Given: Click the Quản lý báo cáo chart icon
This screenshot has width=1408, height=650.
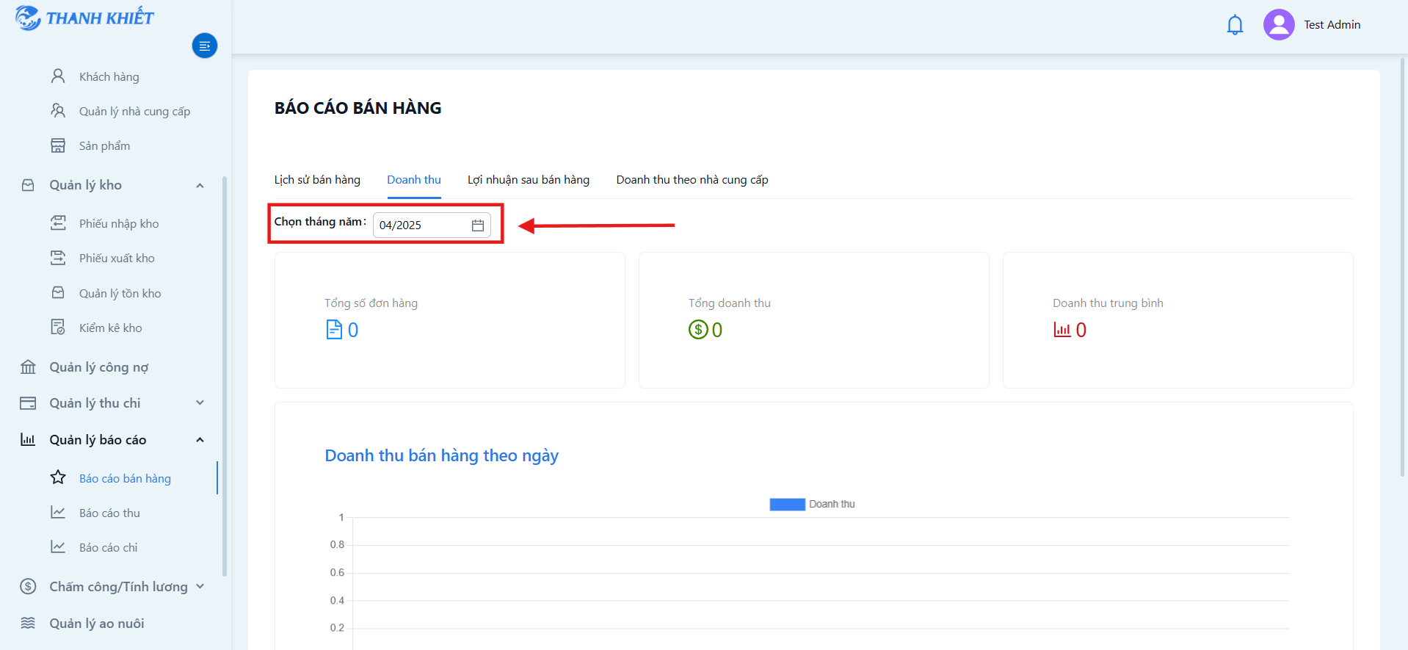Looking at the screenshot, I should pyautogui.click(x=28, y=439).
